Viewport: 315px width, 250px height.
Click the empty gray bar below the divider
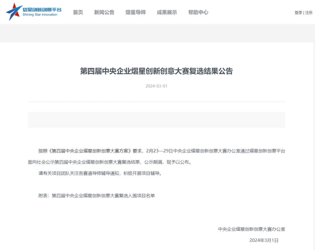[156, 120]
